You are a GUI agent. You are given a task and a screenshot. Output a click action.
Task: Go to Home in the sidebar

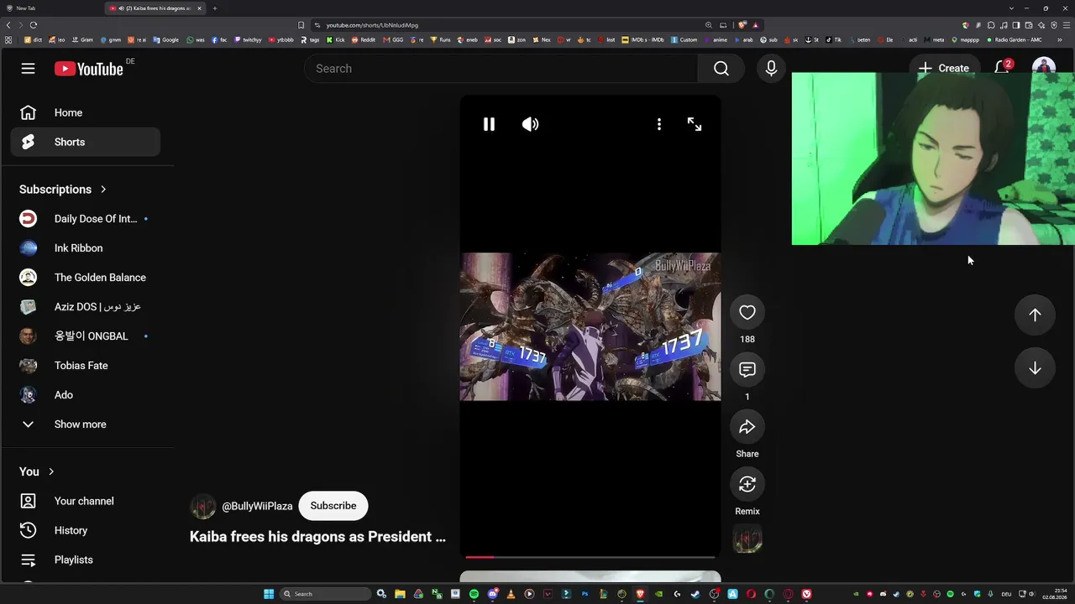[86, 112]
